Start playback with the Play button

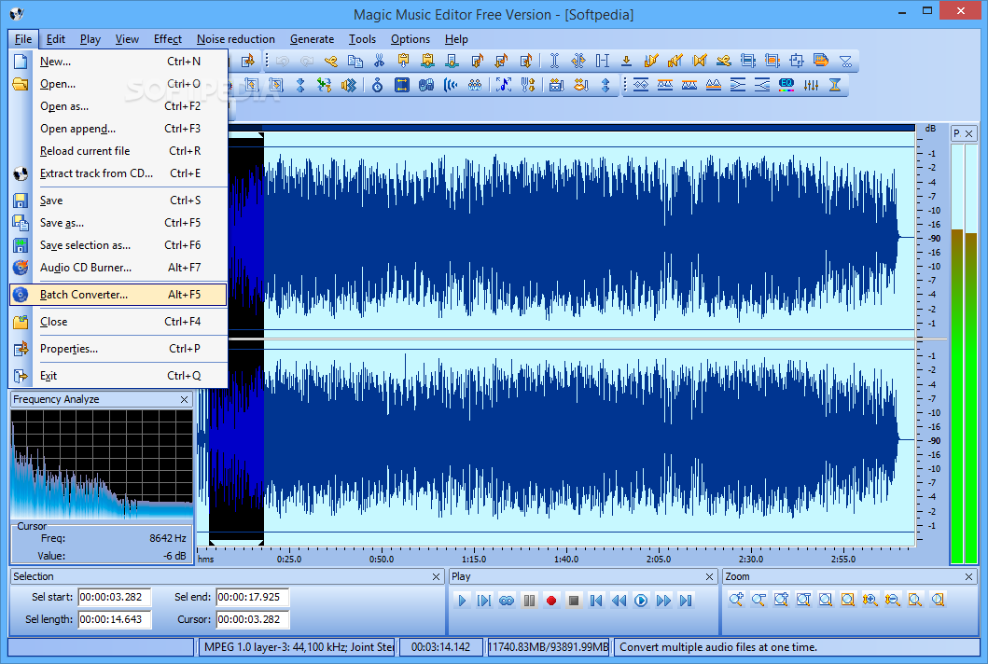(462, 601)
